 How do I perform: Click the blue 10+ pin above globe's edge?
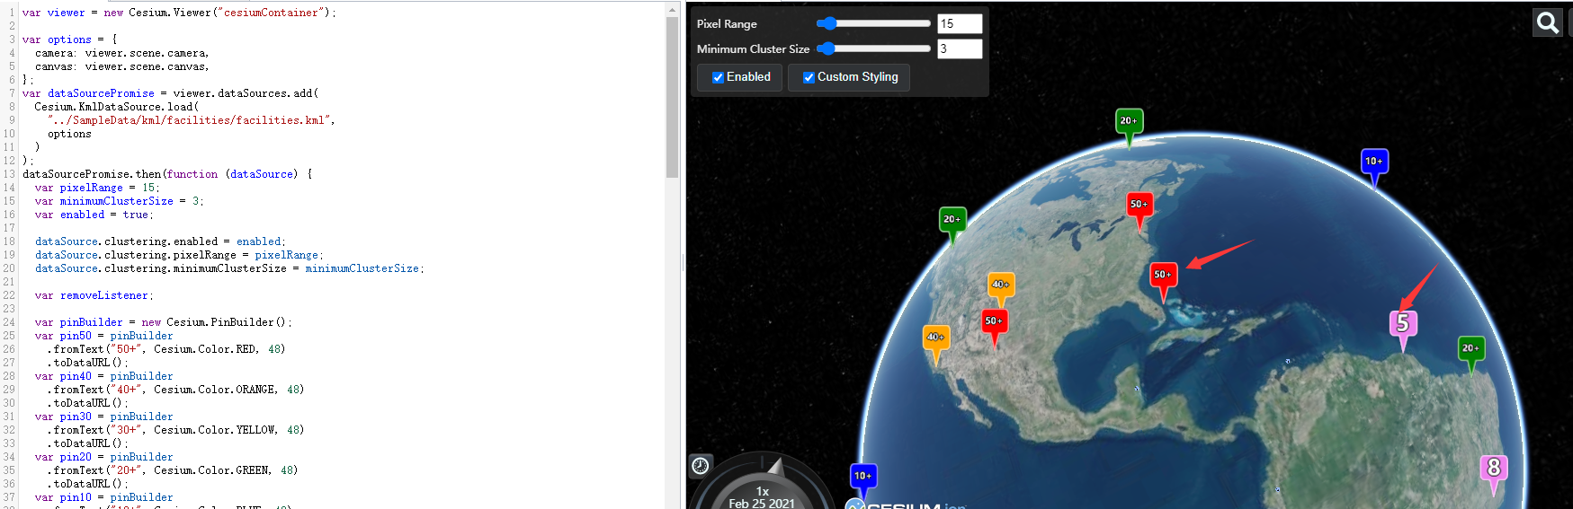tap(1373, 167)
